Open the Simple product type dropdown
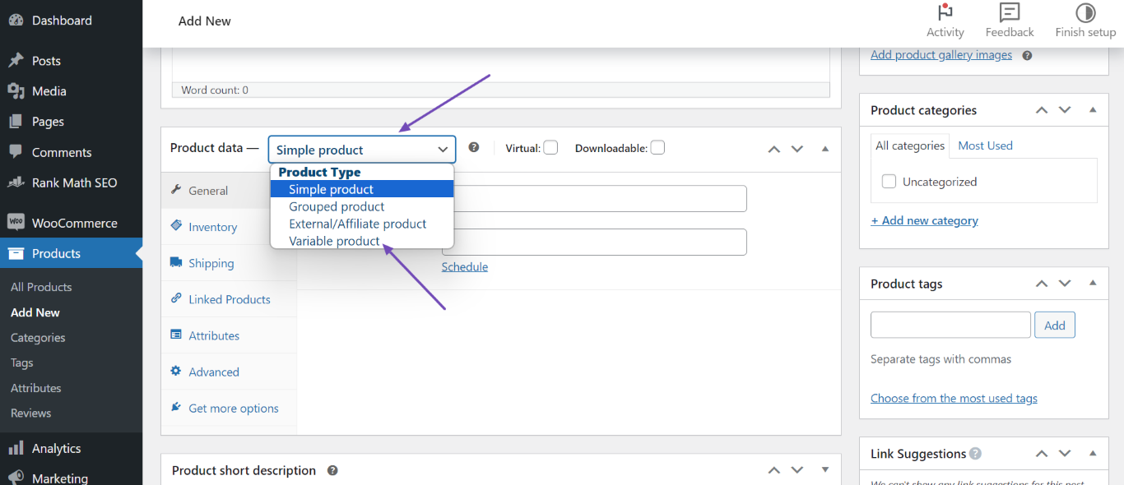 361,150
